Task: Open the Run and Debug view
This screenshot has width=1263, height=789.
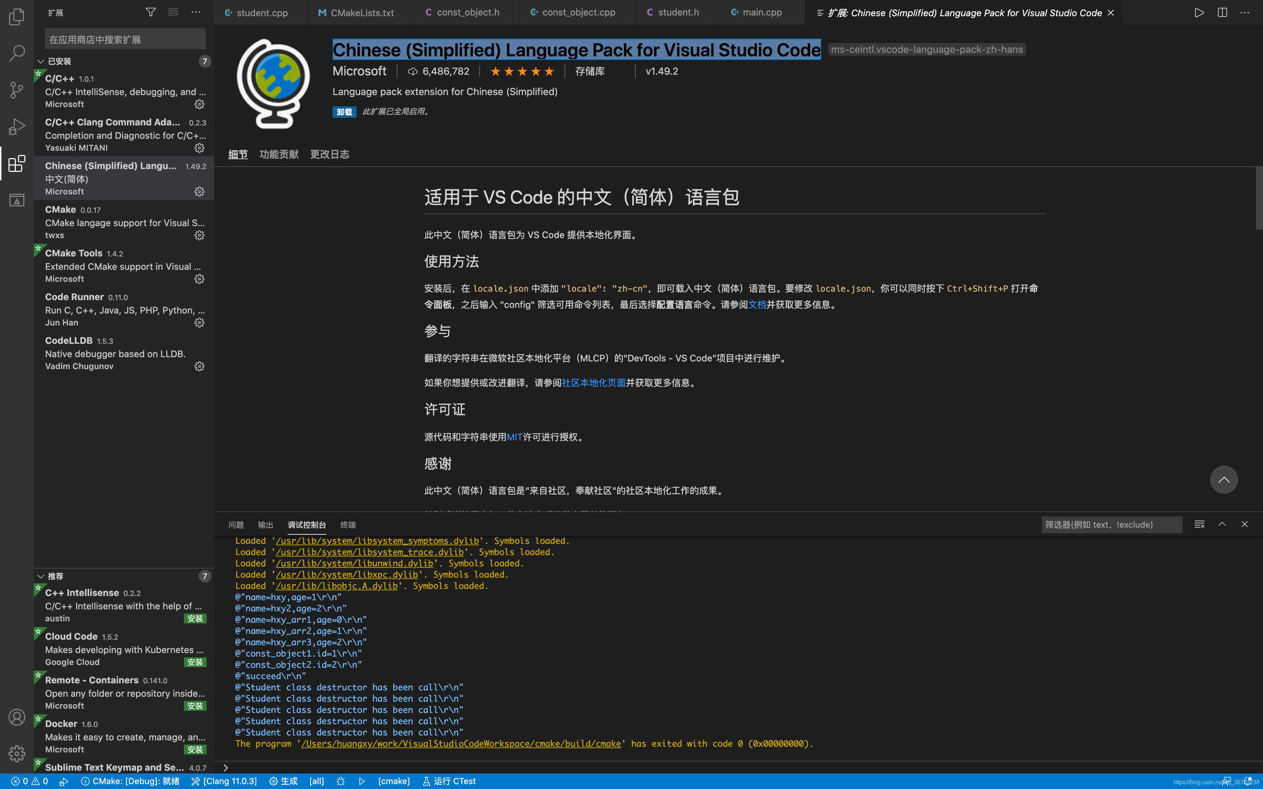Action: click(16, 126)
